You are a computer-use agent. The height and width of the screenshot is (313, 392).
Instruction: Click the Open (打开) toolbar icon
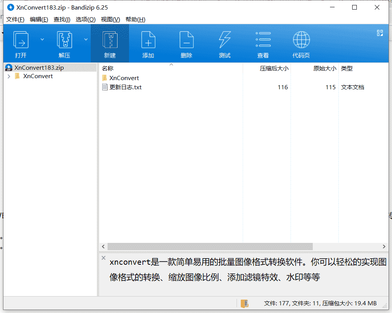click(x=21, y=40)
